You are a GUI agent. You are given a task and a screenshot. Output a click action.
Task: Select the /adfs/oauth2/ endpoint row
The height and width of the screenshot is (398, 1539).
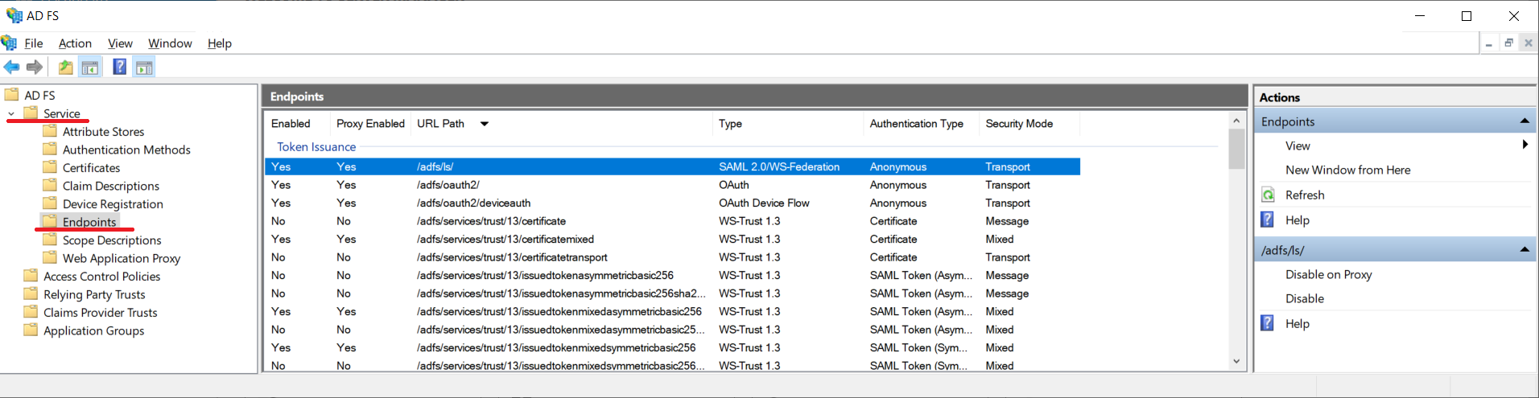[x=672, y=185]
